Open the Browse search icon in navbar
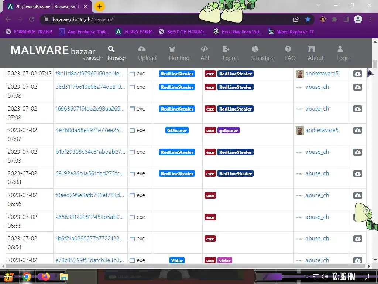 [111, 49]
